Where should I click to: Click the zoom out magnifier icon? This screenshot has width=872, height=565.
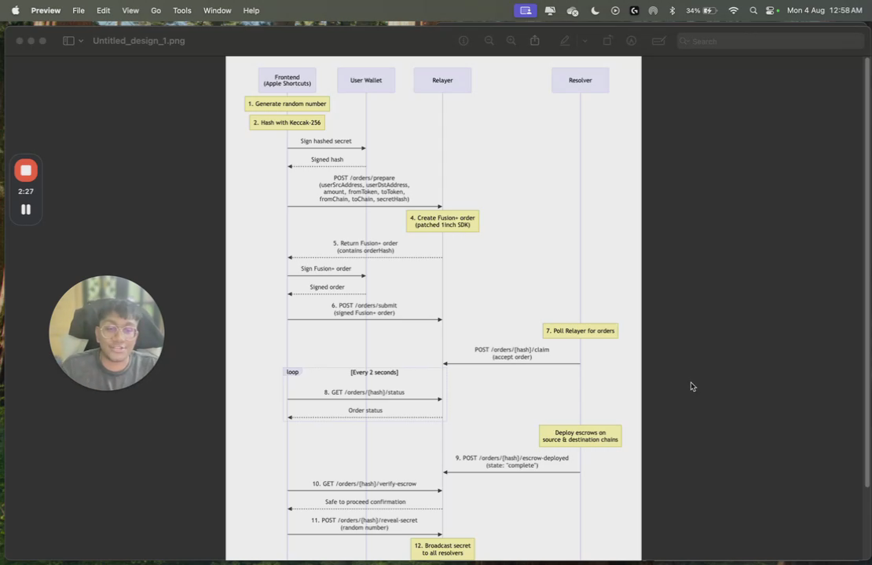tap(489, 41)
